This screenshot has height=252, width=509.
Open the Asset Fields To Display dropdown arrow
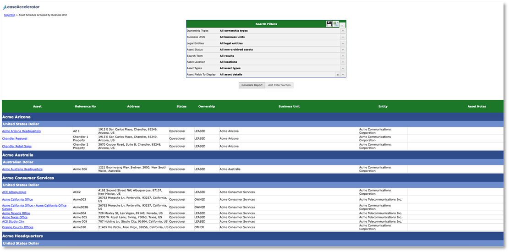343,75
